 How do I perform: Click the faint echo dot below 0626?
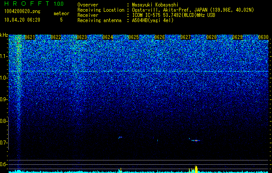pos(157,141)
